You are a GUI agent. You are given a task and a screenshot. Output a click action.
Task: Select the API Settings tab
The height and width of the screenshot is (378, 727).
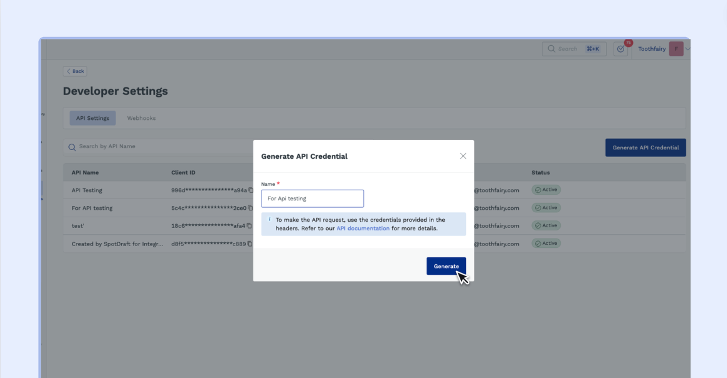(x=92, y=118)
